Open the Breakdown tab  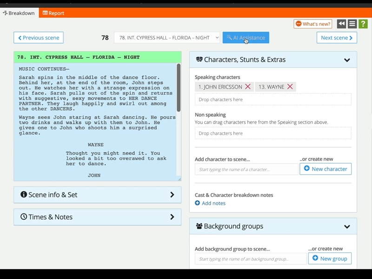(x=19, y=13)
